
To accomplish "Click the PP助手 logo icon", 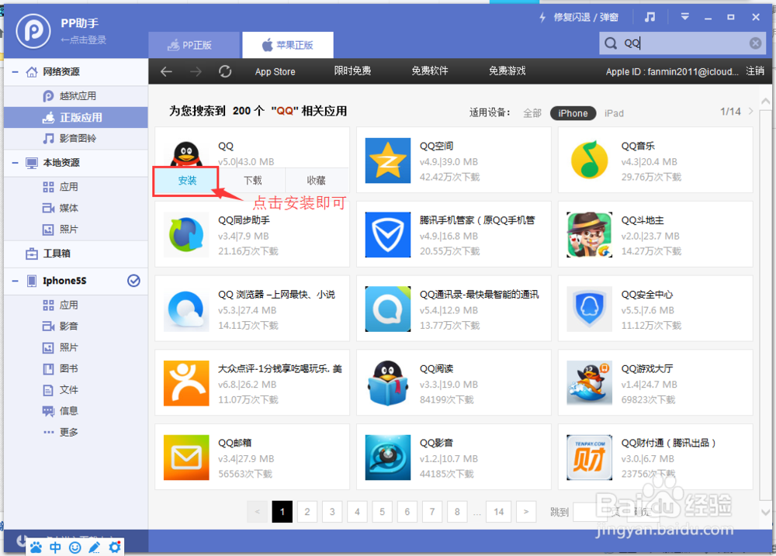I will (33, 31).
